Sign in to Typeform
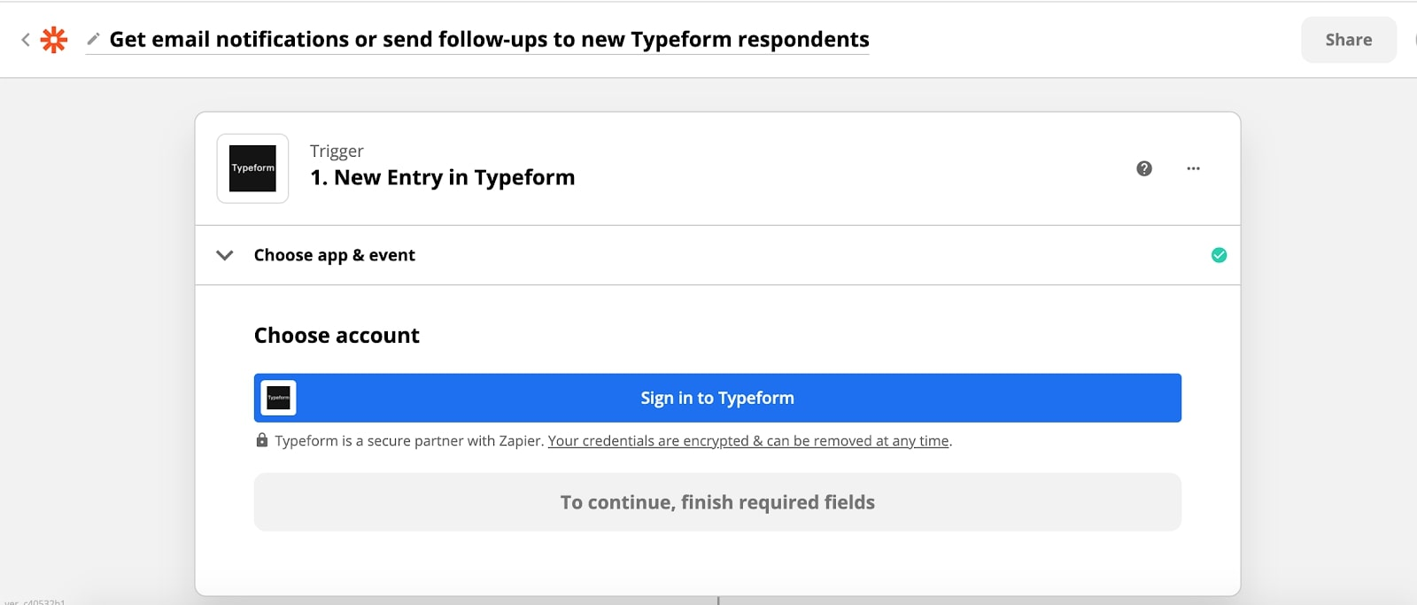 pos(717,398)
